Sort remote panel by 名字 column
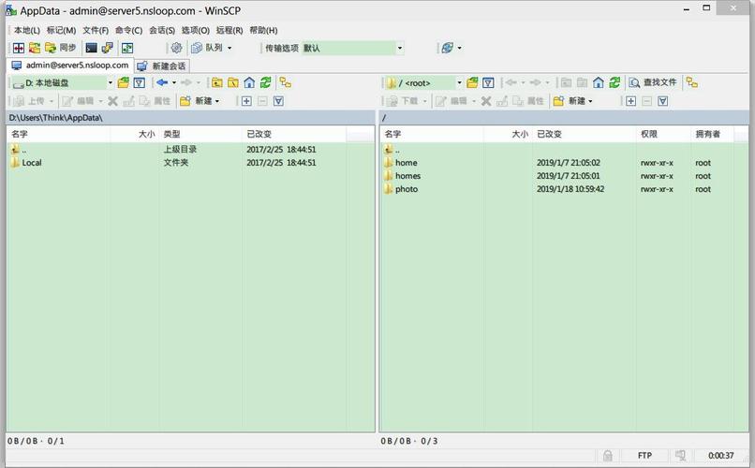The image size is (755, 468). click(432, 134)
